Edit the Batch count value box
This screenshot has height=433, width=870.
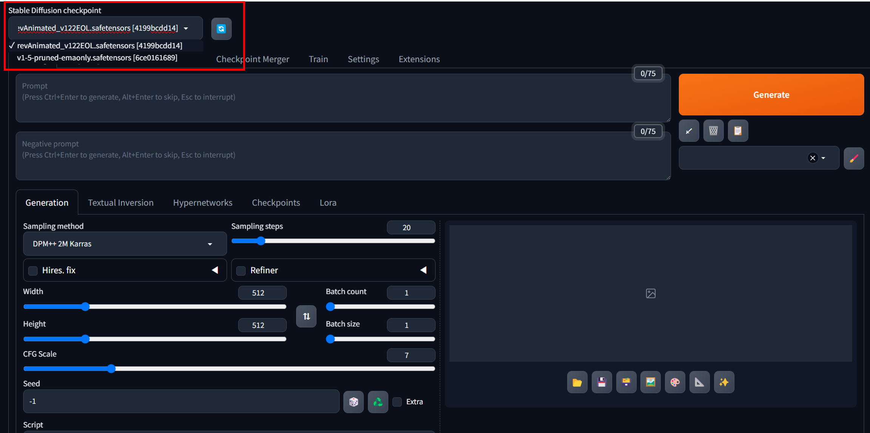(x=411, y=293)
